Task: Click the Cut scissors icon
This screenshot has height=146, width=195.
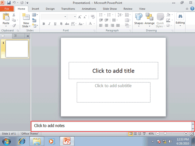Action: [14, 15]
